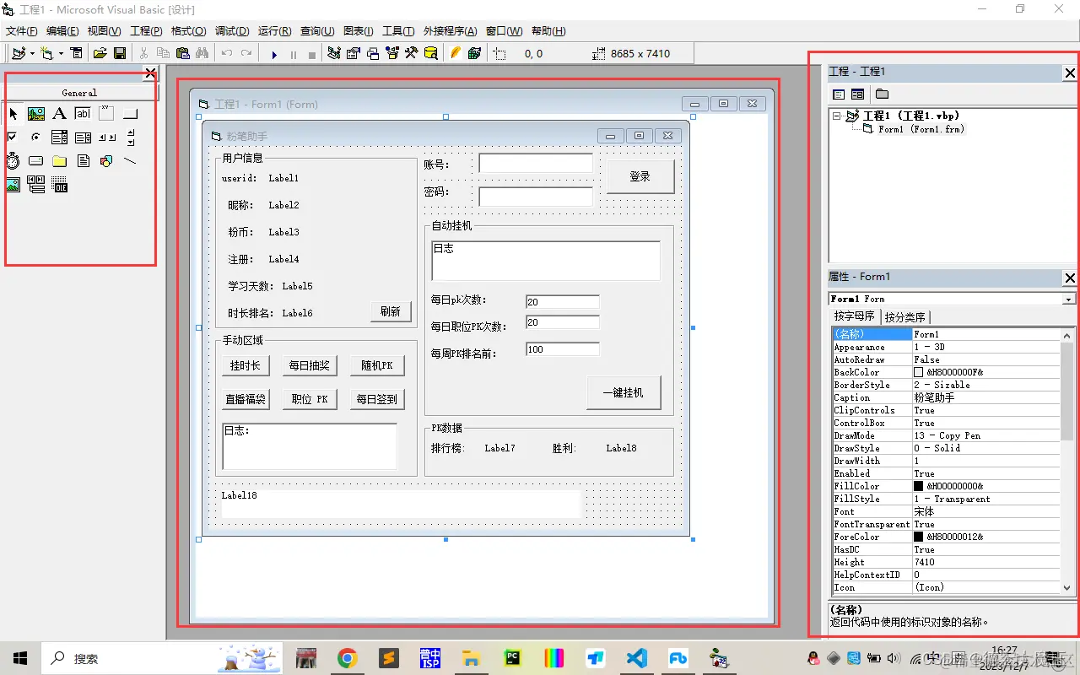
Task: Open the 文件(F) menu
Action: (x=21, y=31)
